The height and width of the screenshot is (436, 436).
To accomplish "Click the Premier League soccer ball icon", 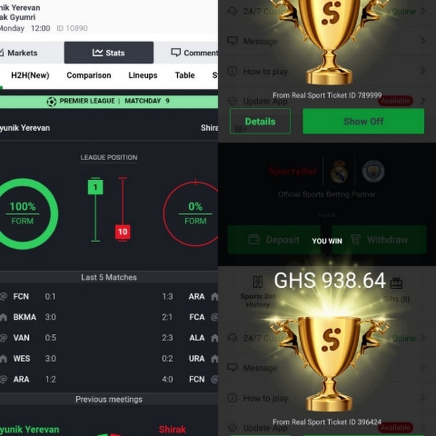I will click(51, 102).
